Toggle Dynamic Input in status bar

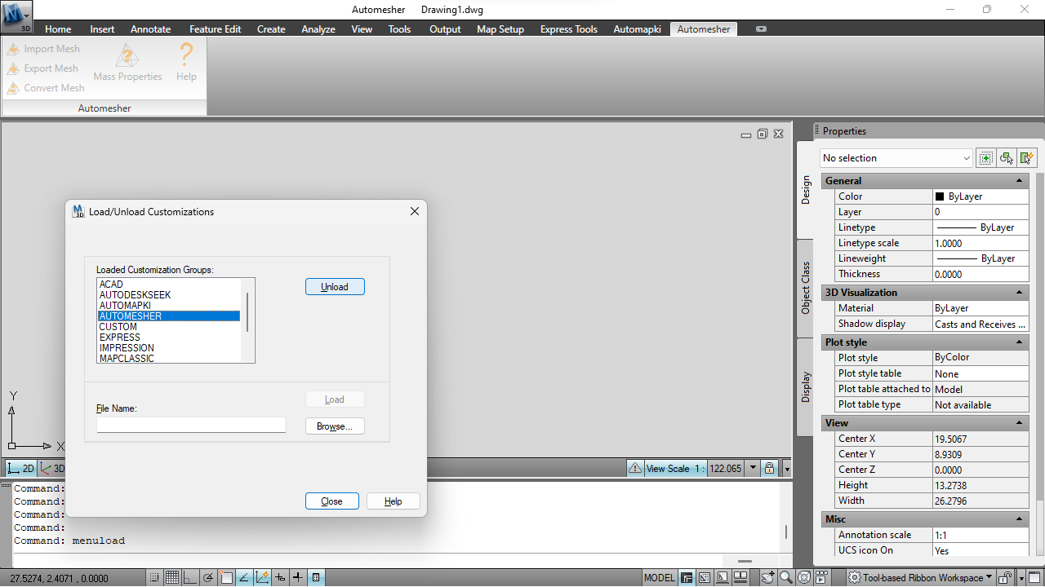pos(280,578)
